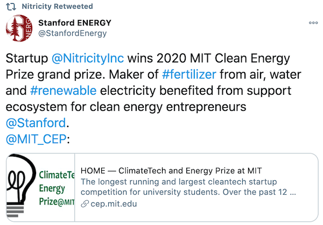Click the chain link icon beside cep.mit.edu
The height and width of the screenshot is (225, 323).
click(x=84, y=205)
